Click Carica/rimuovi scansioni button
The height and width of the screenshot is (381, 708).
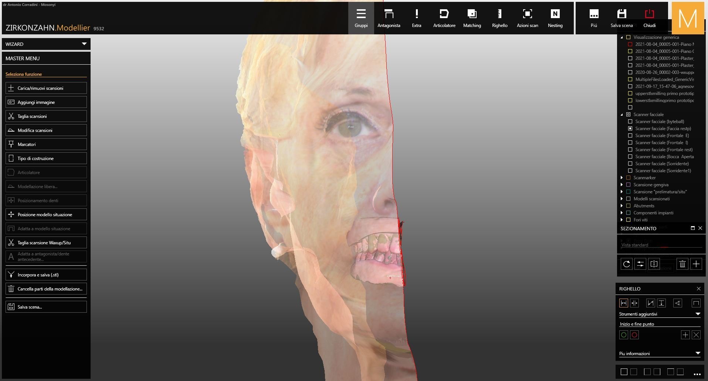pyautogui.click(x=46, y=88)
